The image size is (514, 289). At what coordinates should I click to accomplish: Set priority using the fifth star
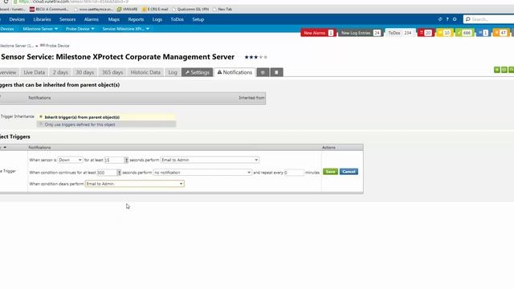pyautogui.click(x=266, y=57)
